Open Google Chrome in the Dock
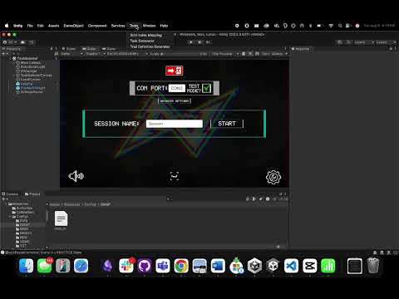 point(181,266)
